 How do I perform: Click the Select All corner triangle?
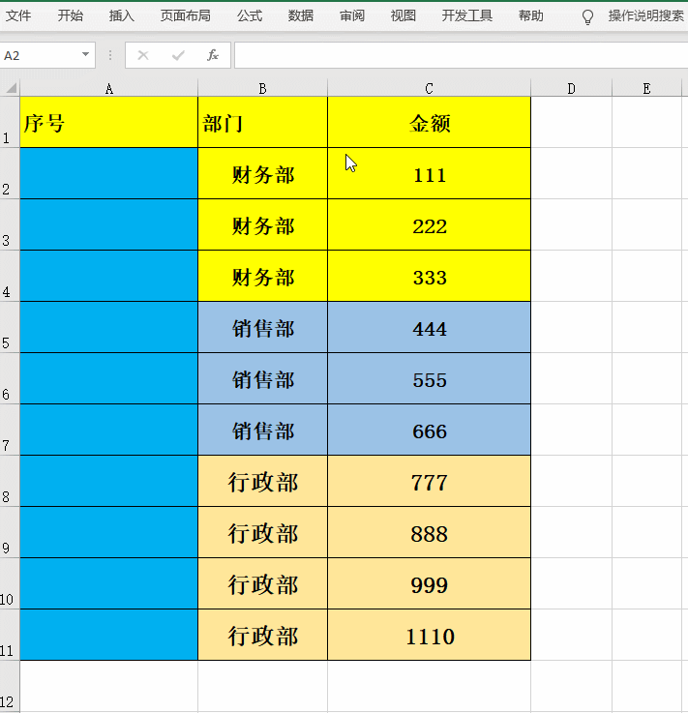[11, 87]
